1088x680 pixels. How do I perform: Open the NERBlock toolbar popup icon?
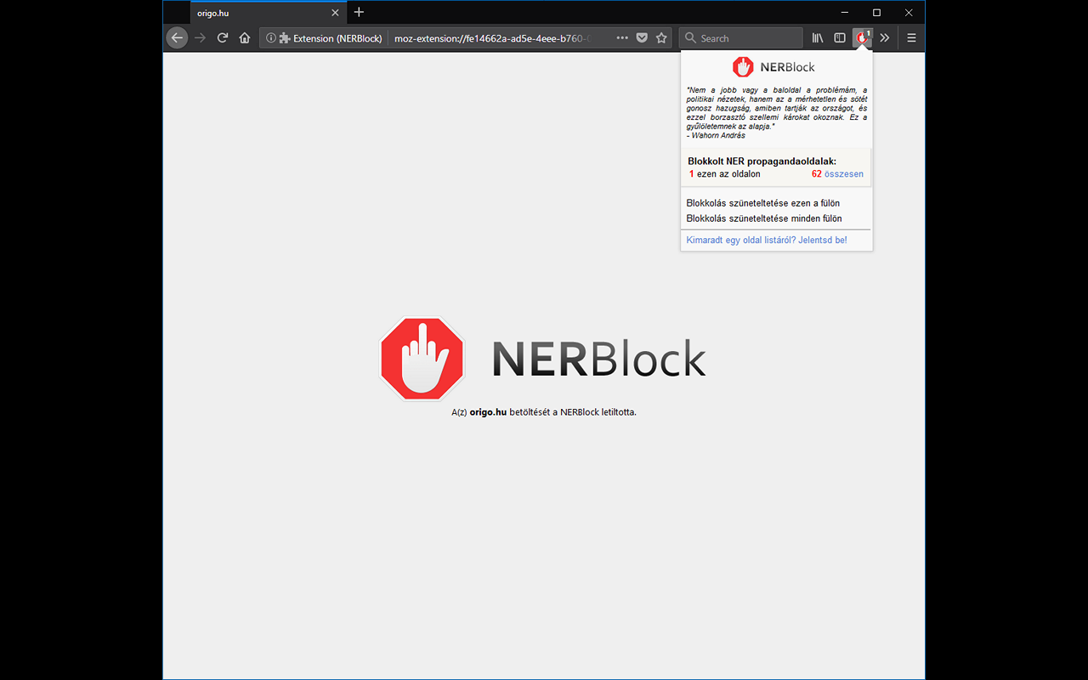862,37
